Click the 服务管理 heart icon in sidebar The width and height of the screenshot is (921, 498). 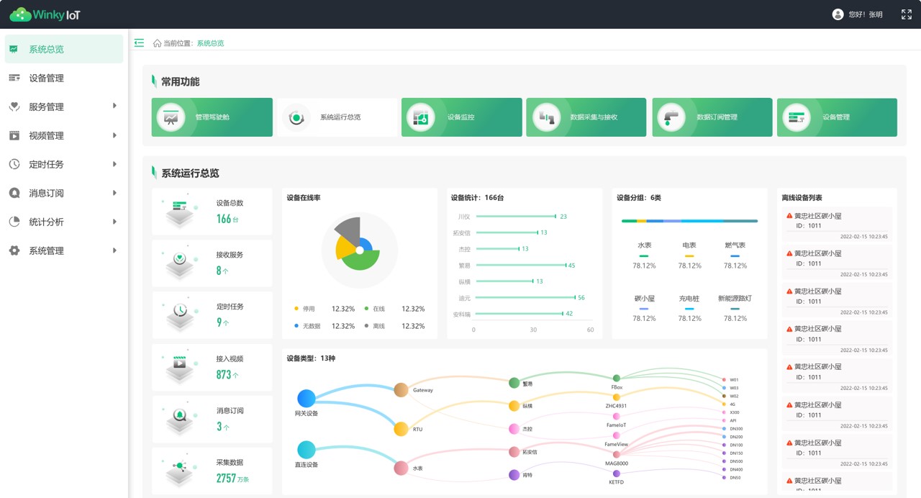[x=14, y=107]
